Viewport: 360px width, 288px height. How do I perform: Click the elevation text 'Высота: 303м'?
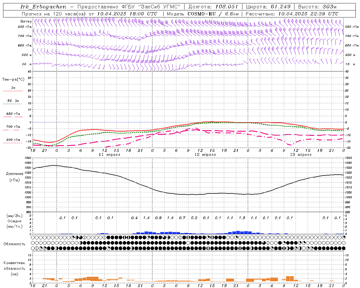(x=317, y=7)
